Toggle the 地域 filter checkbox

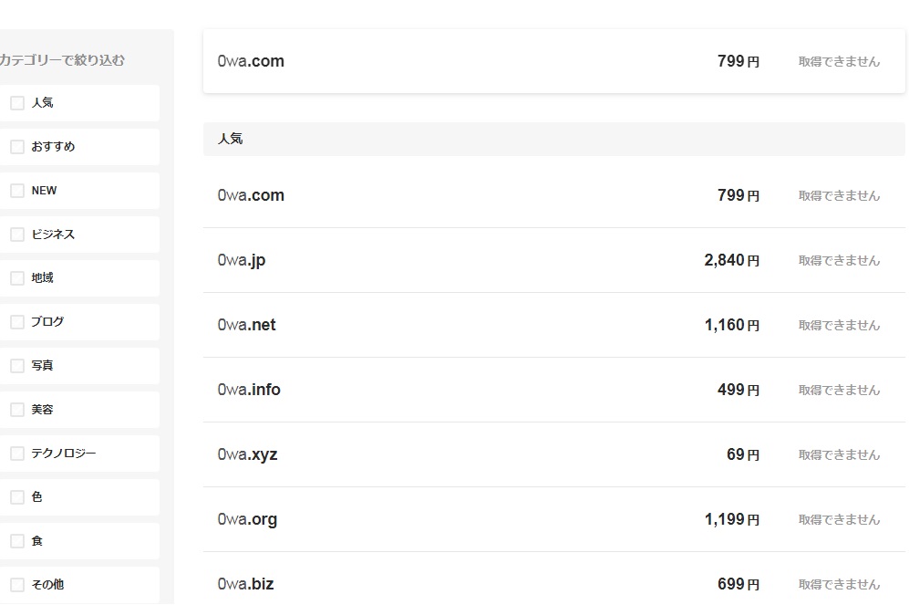pyautogui.click(x=17, y=278)
